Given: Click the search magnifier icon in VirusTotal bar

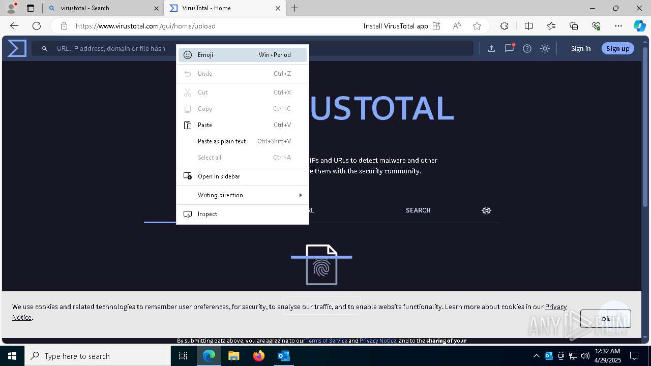Looking at the screenshot, I should [45, 48].
